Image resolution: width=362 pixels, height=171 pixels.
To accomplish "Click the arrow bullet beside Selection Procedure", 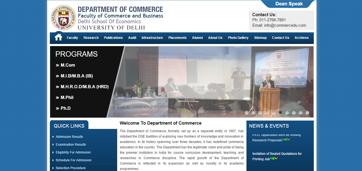I will (x=53, y=168).
